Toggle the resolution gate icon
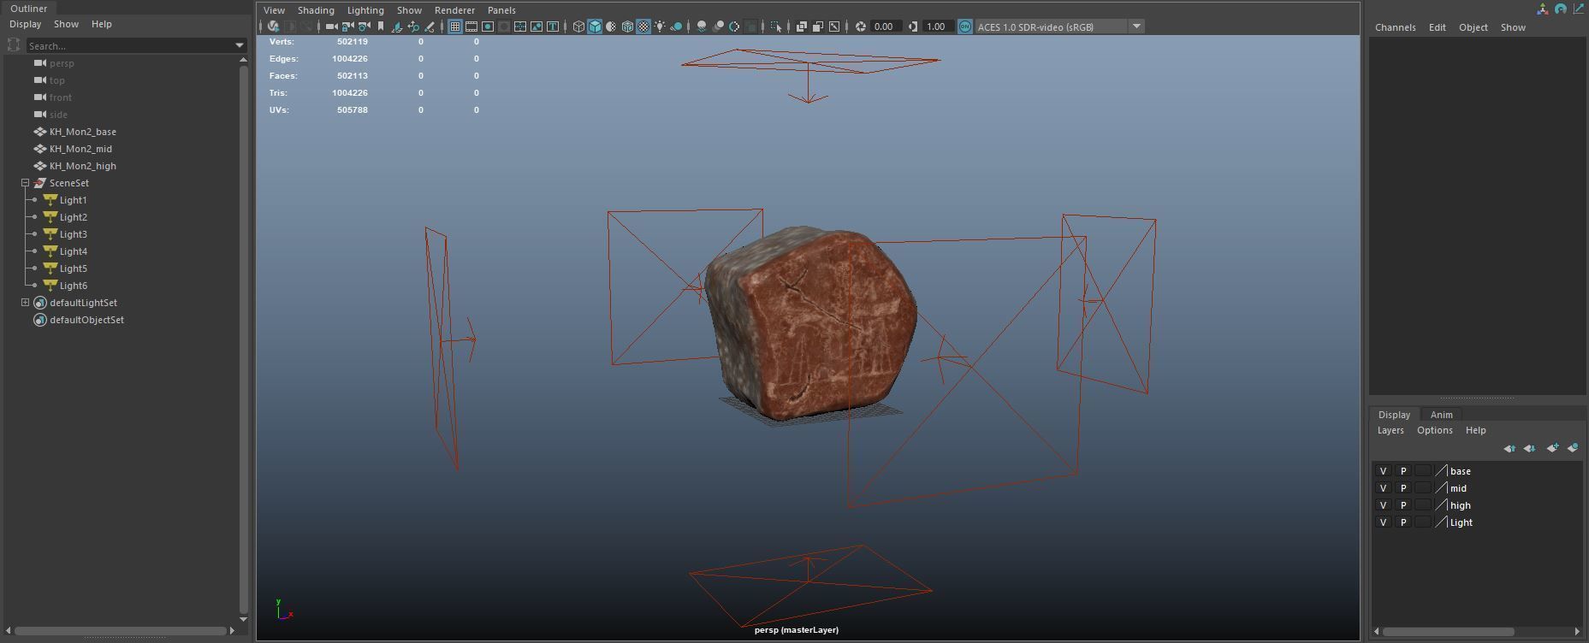Screen dimensions: 1589x643 click(488, 27)
